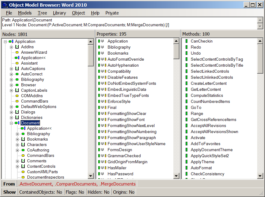Expand the DefaultWebOptions tree node
Viewport: 265px width, 197px height.
(11, 107)
